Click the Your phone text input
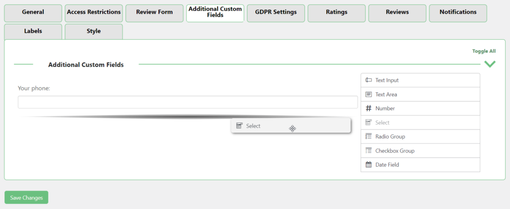Screen dimensions: 510x209 (x=188, y=102)
